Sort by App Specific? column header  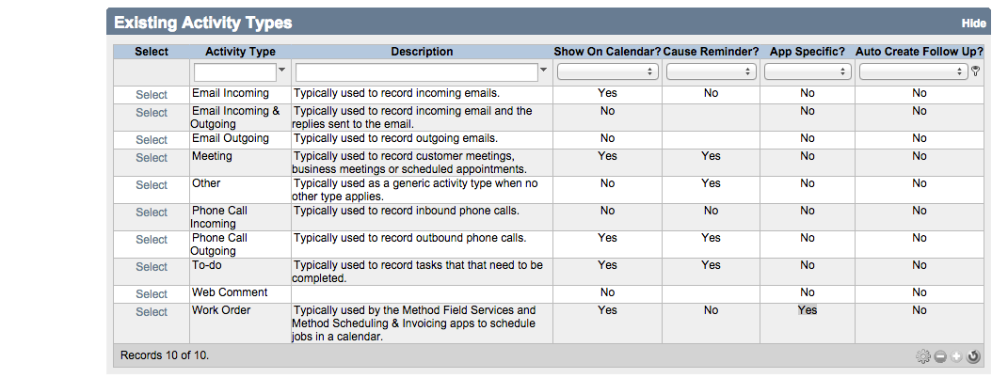[808, 52]
